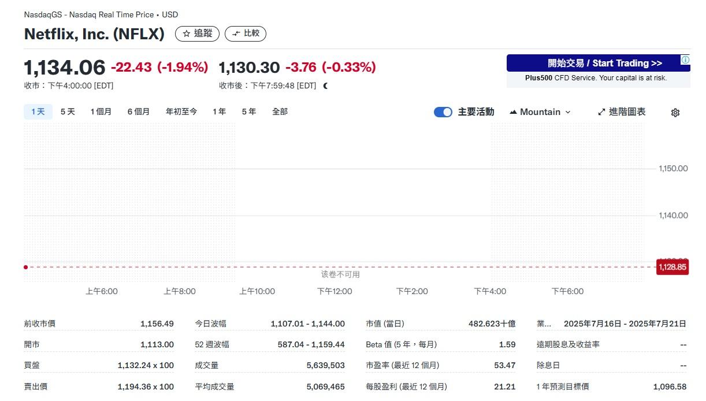
Task: Click the 開始交易 / Start Trading banner
Action: 598,63
